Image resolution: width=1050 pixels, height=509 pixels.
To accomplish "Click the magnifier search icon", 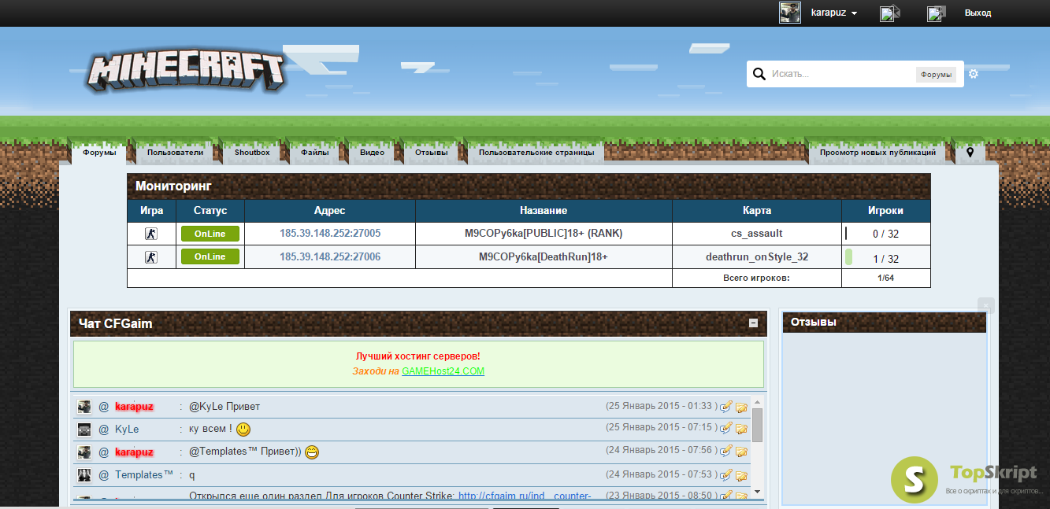I will 759,74.
